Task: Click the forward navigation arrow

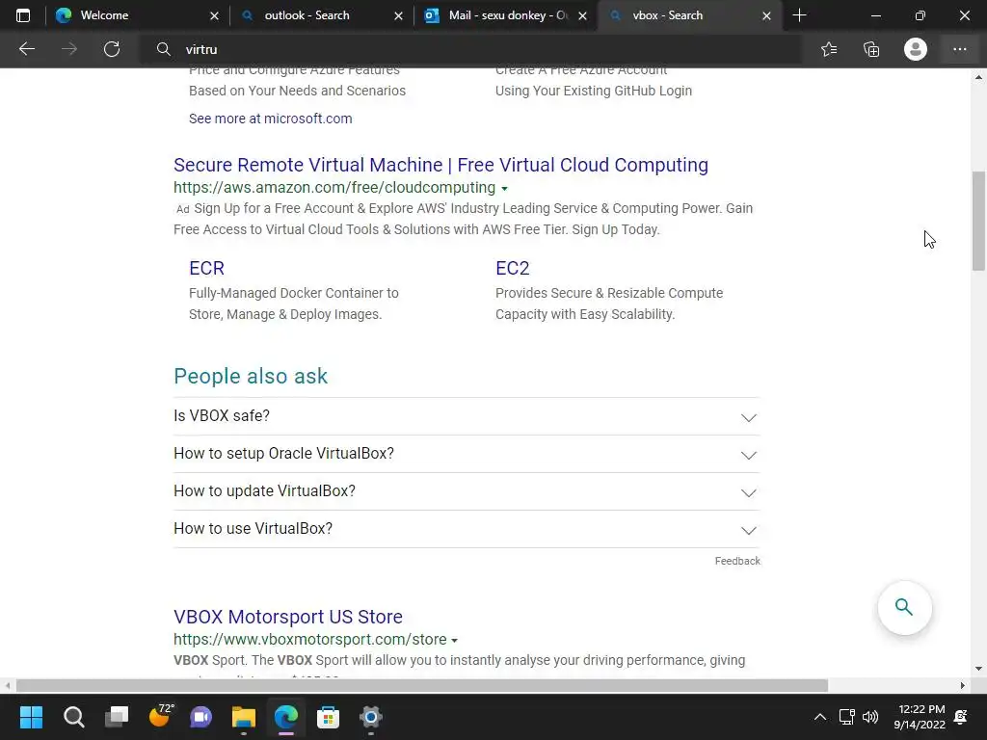Action: 69,49
